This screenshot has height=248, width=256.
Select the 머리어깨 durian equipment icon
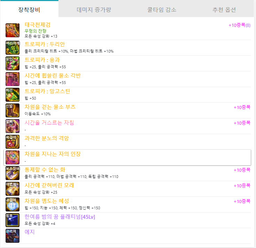tap(13, 48)
